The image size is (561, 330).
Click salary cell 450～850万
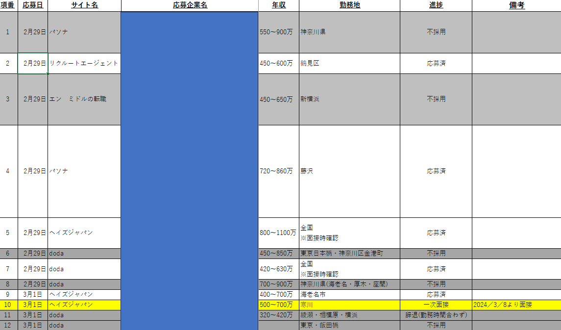[279, 254]
